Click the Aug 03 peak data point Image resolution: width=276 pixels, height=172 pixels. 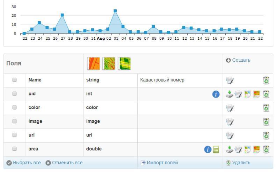tap(115, 11)
